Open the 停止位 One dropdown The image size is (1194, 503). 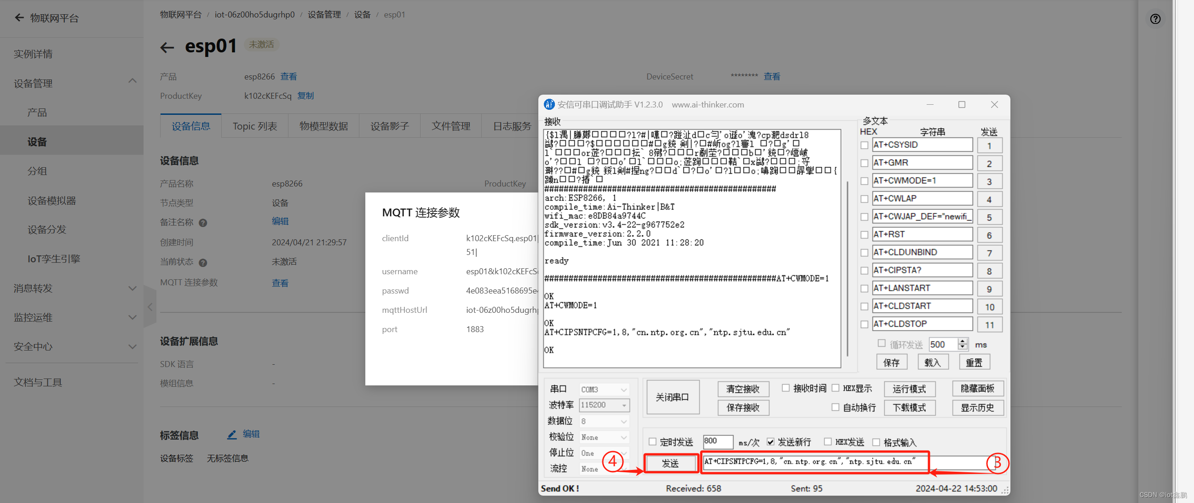604,453
